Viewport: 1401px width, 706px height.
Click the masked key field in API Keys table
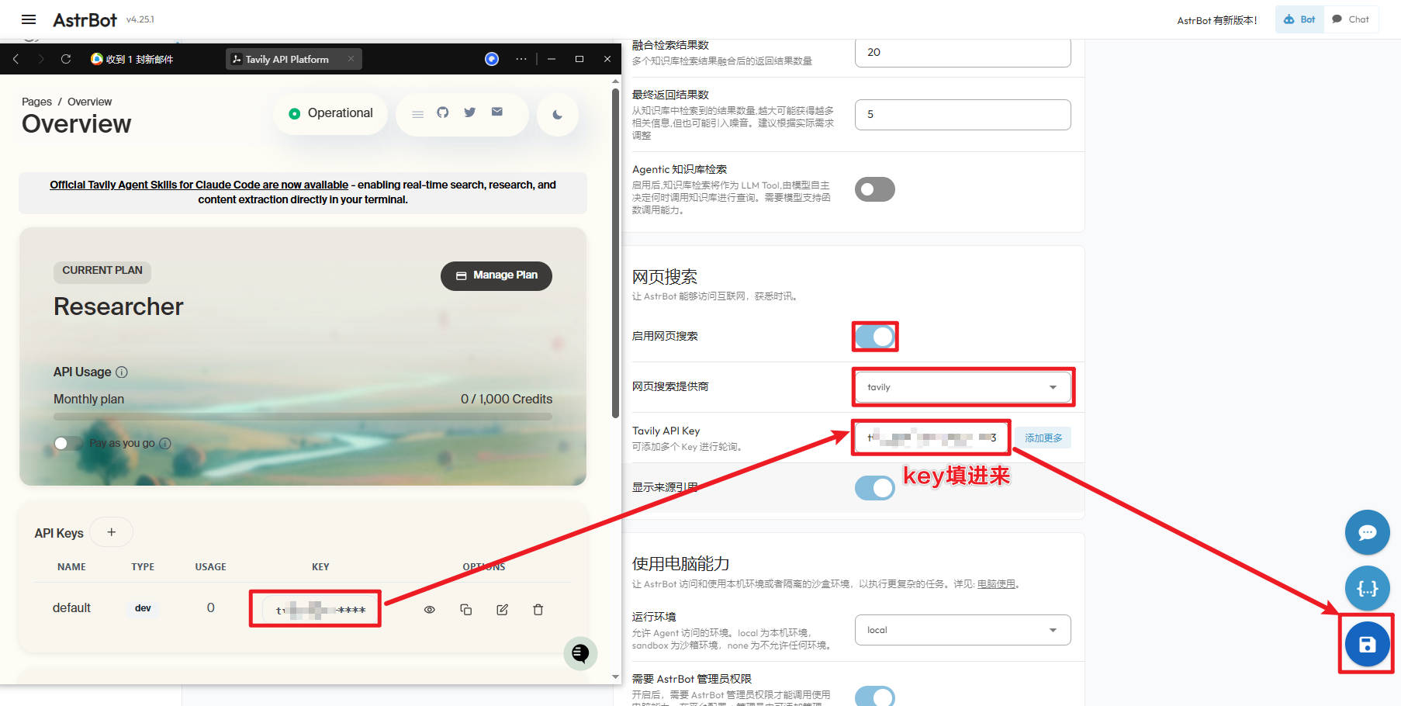tap(320, 610)
